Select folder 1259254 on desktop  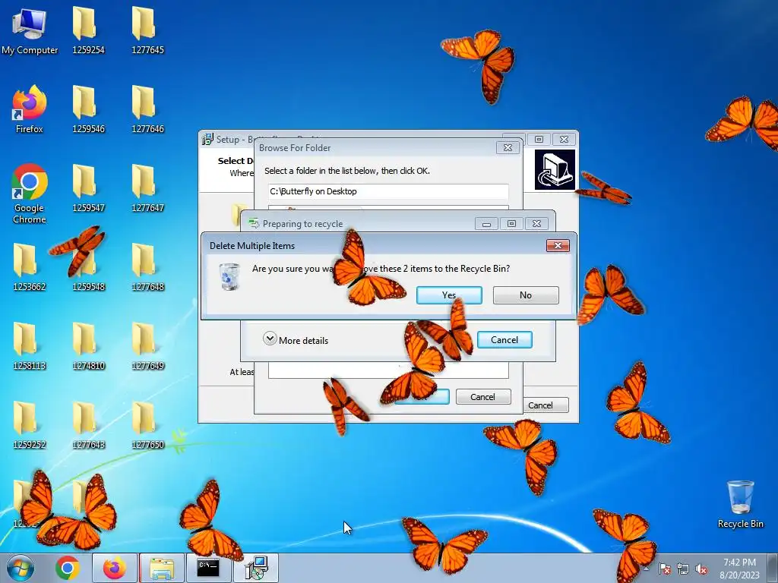click(x=88, y=30)
